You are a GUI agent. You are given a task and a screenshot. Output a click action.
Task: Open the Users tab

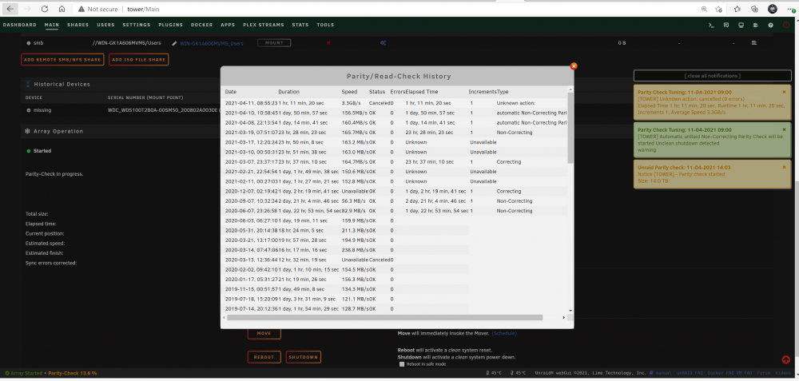(x=105, y=25)
